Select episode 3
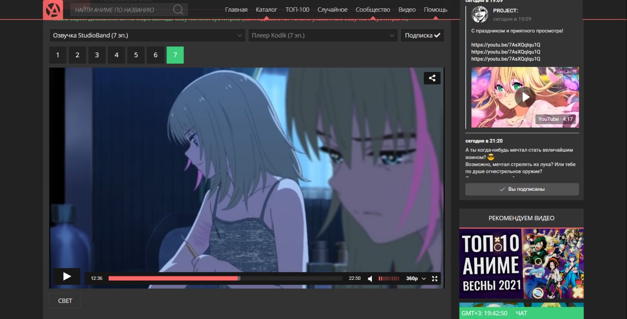627x319 pixels. tap(97, 55)
